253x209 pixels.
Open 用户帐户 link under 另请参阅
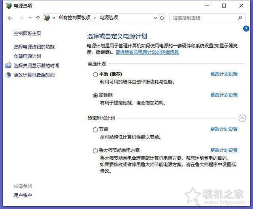23,195
